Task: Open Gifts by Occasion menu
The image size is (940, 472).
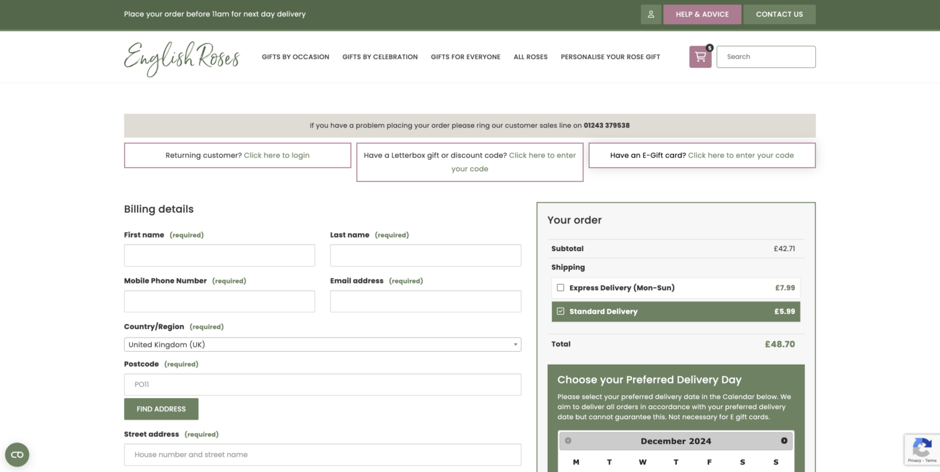Action: point(295,57)
